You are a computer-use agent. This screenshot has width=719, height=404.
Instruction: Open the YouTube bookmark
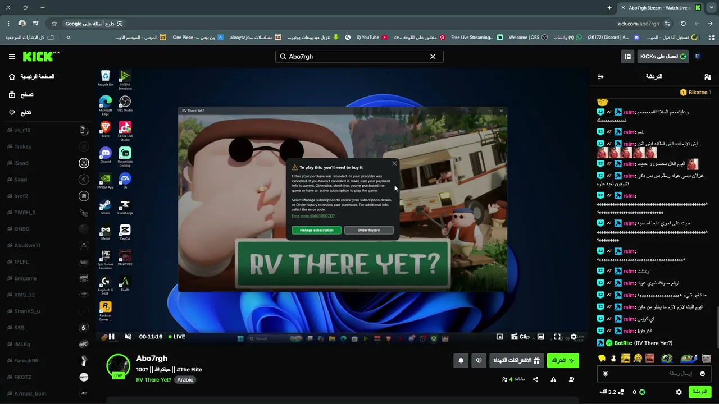click(x=372, y=38)
